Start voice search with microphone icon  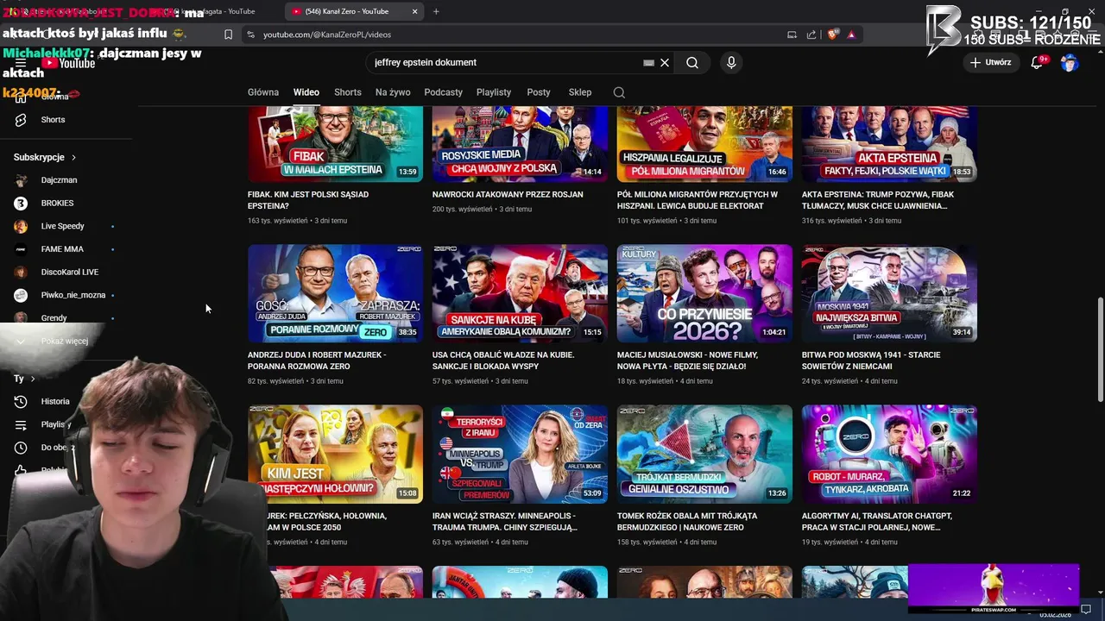pos(731,62)
